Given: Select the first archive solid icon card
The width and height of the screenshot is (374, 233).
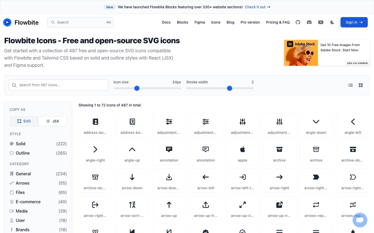Looking at the screenshot, I should pos(279,153).
